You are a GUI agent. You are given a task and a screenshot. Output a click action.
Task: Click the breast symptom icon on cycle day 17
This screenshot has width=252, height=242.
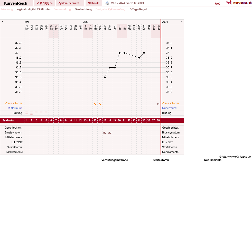tap(105, 133)
